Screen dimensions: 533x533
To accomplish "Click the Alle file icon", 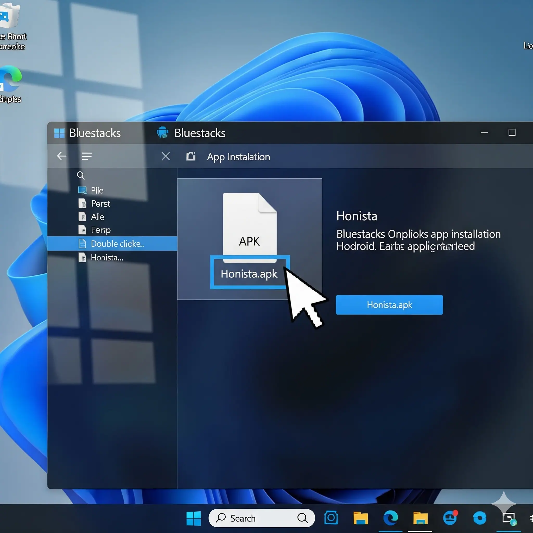I will pos(82,217).
